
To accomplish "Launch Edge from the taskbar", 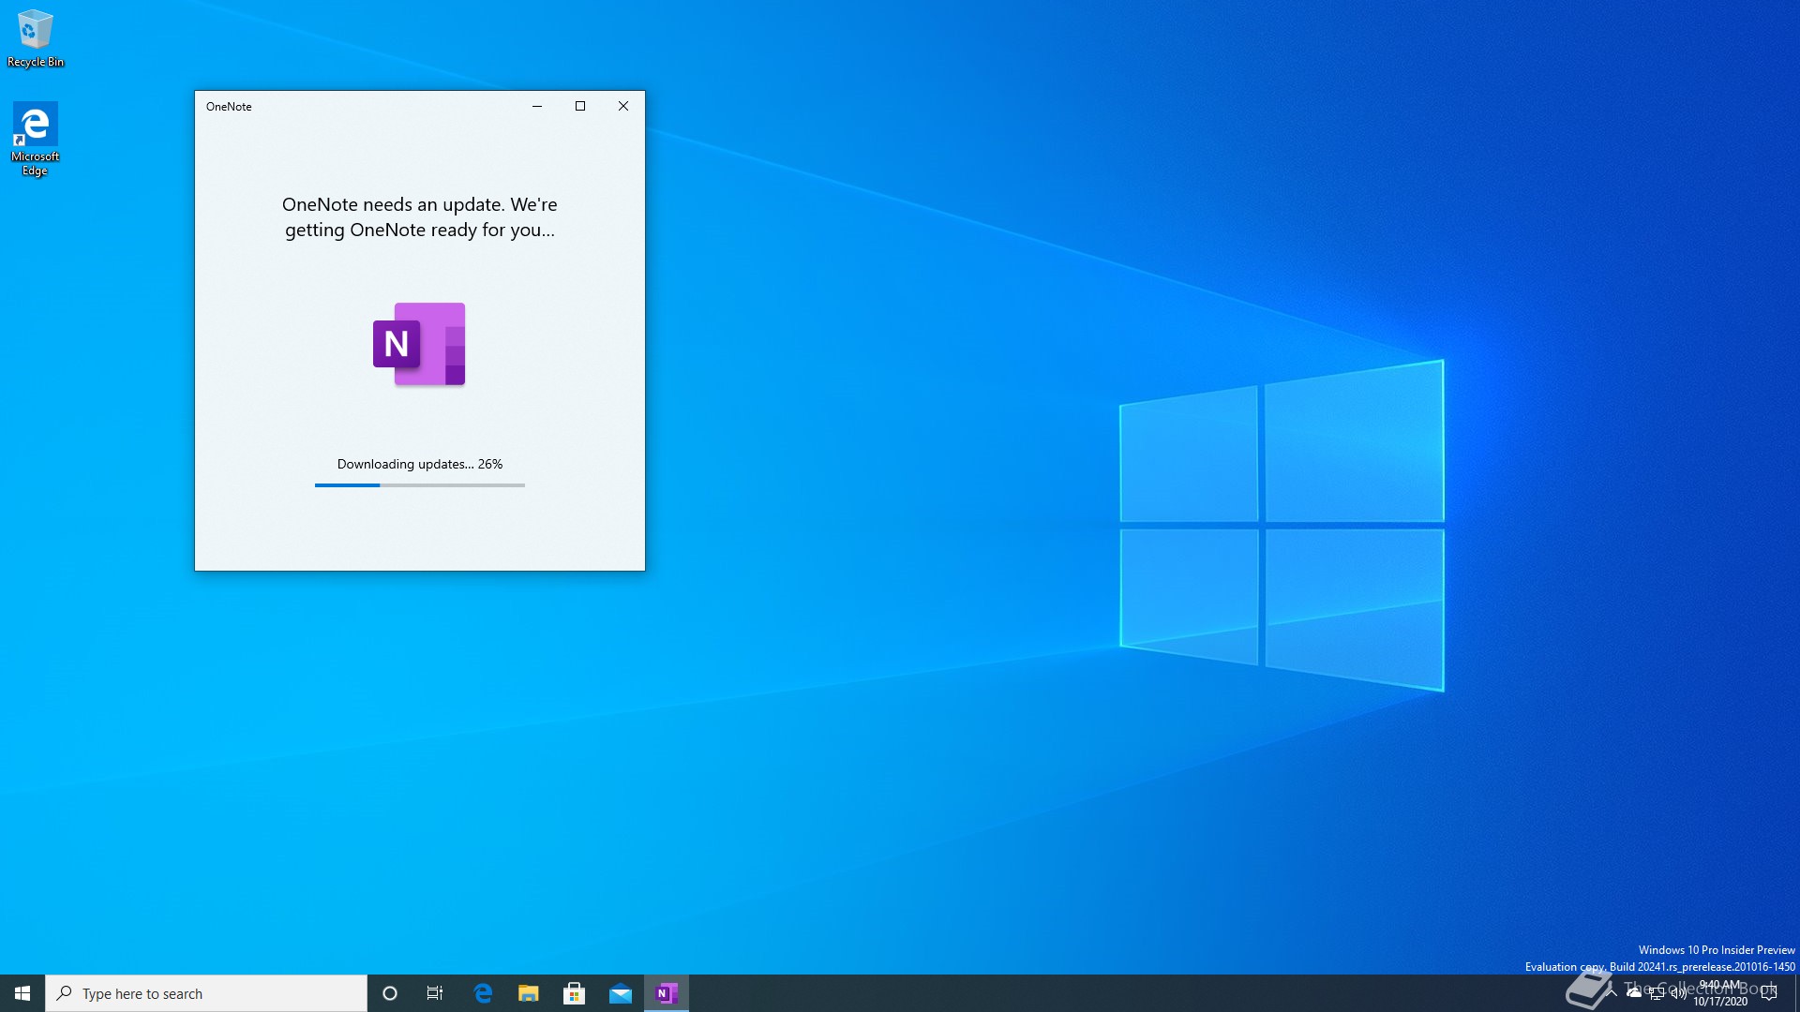I will pyautogui.click(x=483, y=993).
